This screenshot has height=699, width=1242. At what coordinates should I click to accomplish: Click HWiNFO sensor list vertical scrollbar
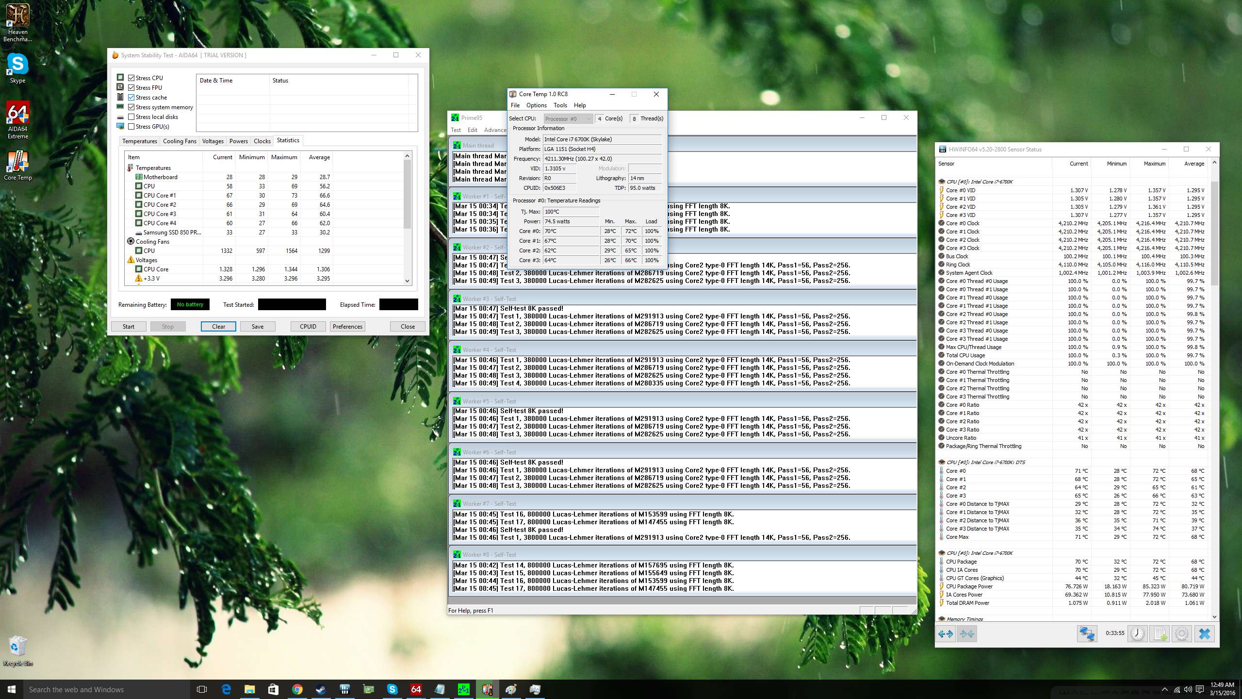click(1214, 390)
